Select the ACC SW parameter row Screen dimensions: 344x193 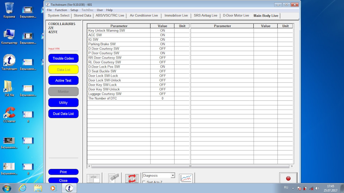(138, 35)
